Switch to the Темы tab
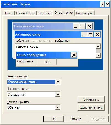 tap(9, 13)
